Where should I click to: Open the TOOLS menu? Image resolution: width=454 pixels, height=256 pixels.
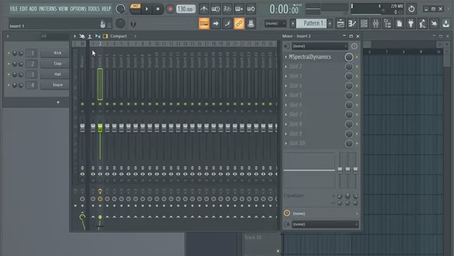coord(94,9)
